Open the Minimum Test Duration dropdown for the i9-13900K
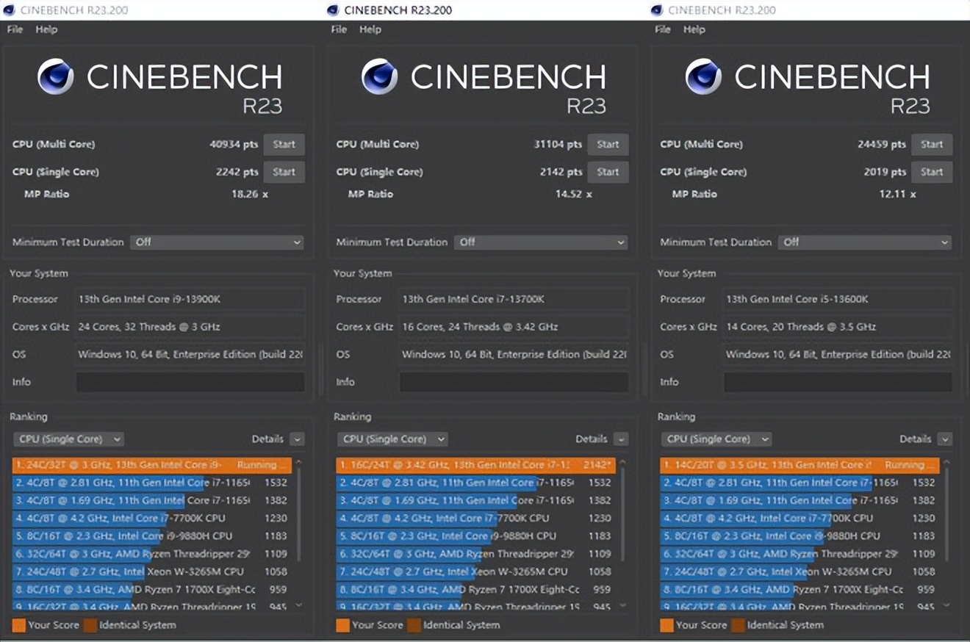970x642 pixels. click(x=217, y=242)
